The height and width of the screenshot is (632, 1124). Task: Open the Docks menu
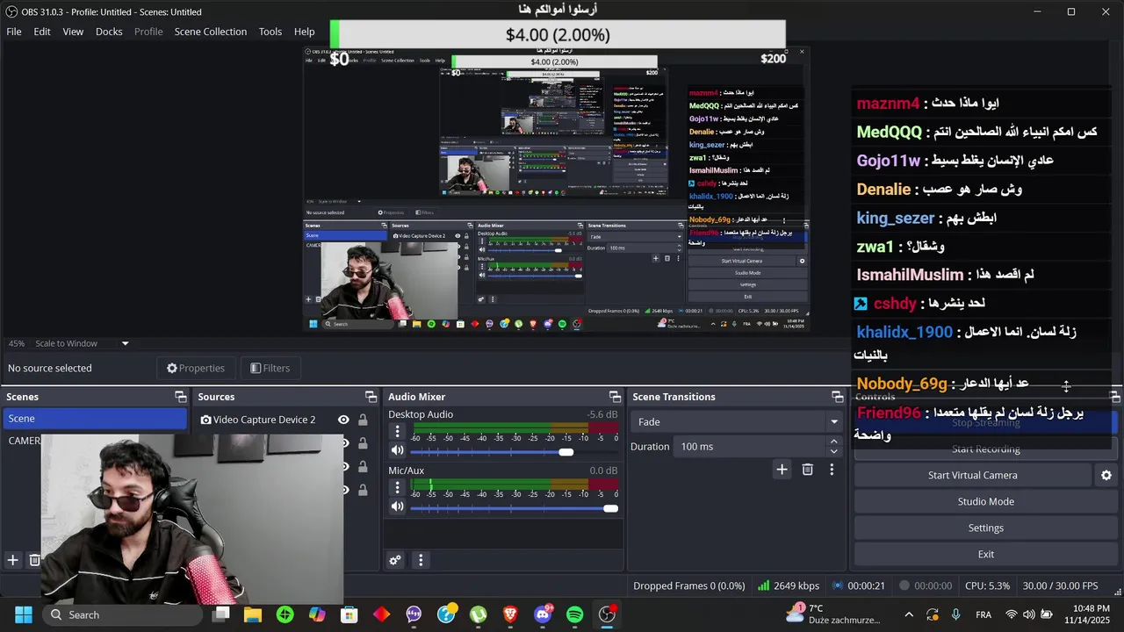point(109,32)
